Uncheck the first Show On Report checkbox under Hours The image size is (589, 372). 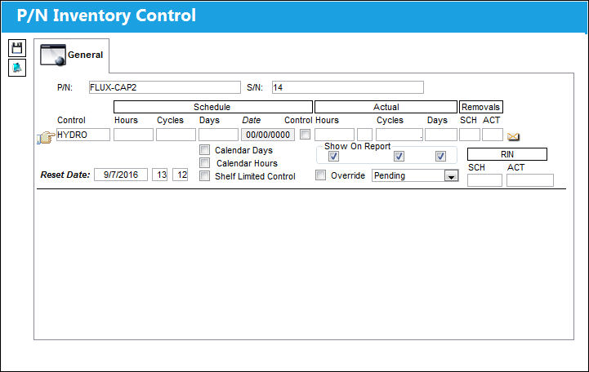333,156
